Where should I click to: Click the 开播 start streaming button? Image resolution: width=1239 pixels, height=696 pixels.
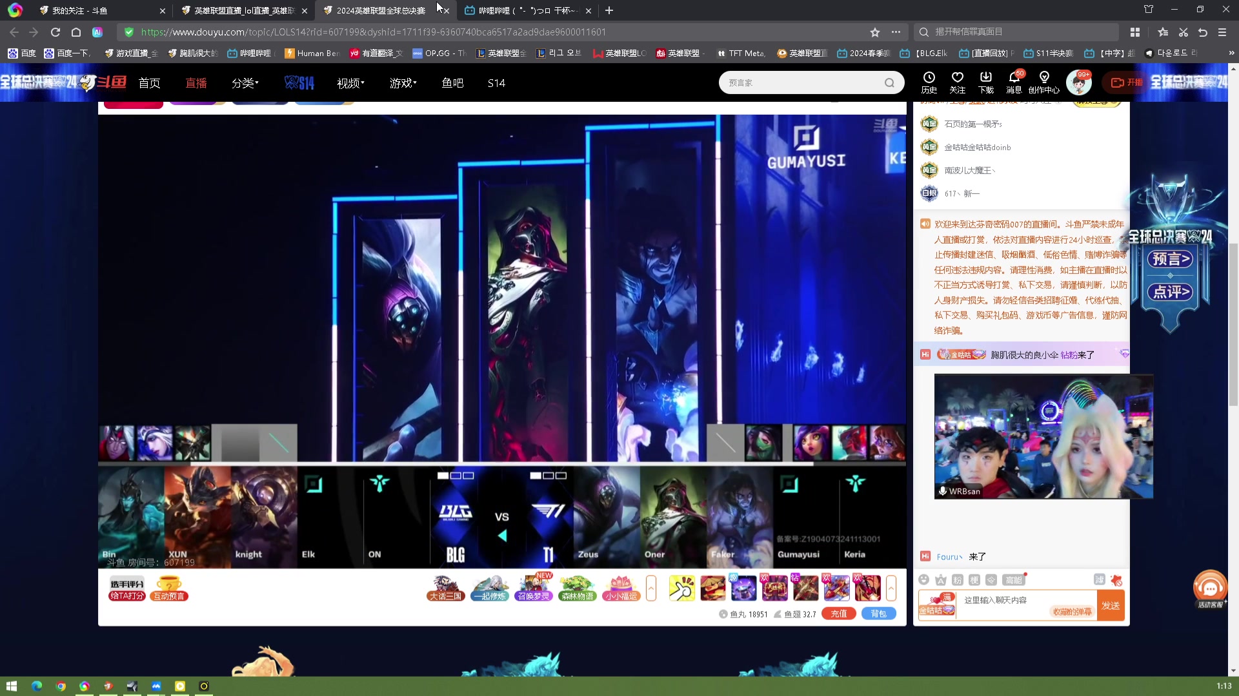(1126, 82)
